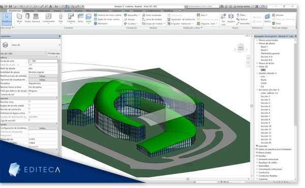Choose the Barandilla railing tool
This screenshot has width=305, height=188.
coord(132,15)
